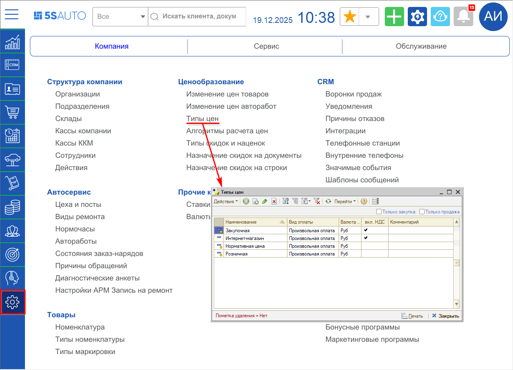Image resolution: width=513 pixels, height=370 pixels.
Task: Click the Печать button in the Типы цен window
Action: 412,316
